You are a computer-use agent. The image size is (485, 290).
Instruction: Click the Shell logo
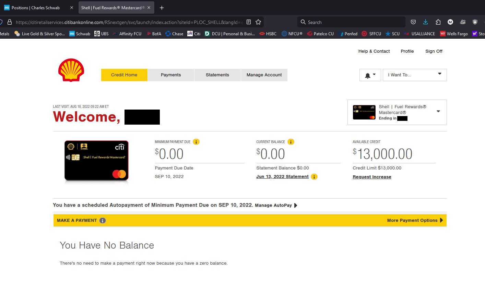[x=71, y=70]
